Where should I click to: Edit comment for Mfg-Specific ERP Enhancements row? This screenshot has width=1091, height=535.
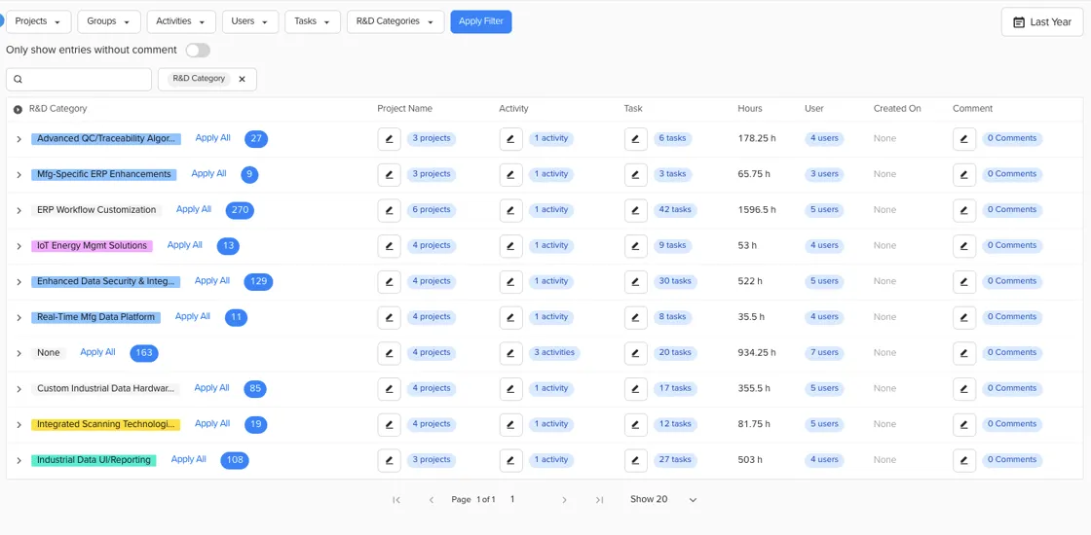pyautogui.click(x=964, y=174)
